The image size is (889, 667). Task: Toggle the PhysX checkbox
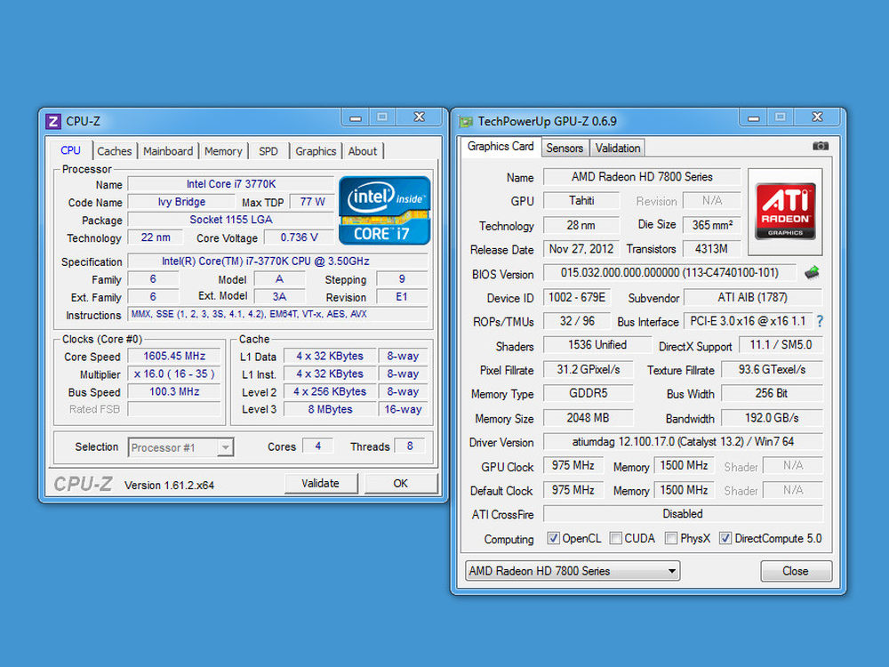tap(671, 538)
